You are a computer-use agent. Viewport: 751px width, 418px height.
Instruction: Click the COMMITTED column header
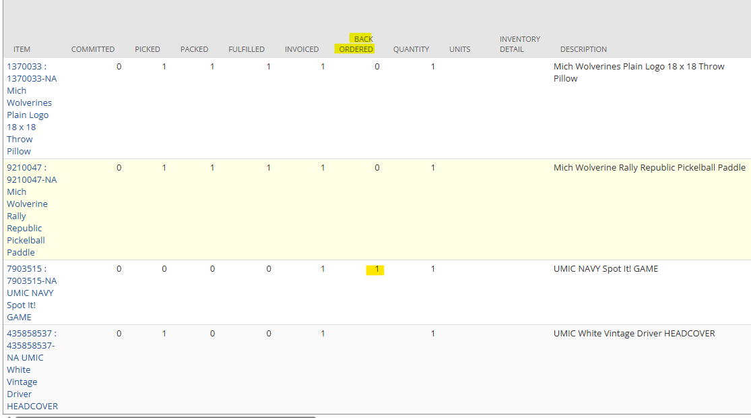click(x=93, y=49)
